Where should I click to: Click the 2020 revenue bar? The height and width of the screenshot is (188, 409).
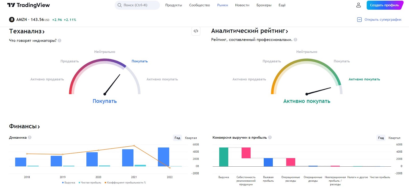92,159
